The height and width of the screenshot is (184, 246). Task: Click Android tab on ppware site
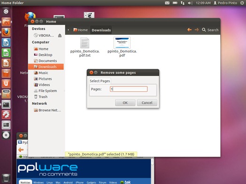click(68, 183)
